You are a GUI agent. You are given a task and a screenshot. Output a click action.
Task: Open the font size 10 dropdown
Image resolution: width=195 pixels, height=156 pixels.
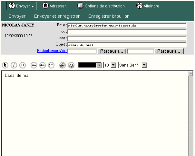click(x=113, y=65)
